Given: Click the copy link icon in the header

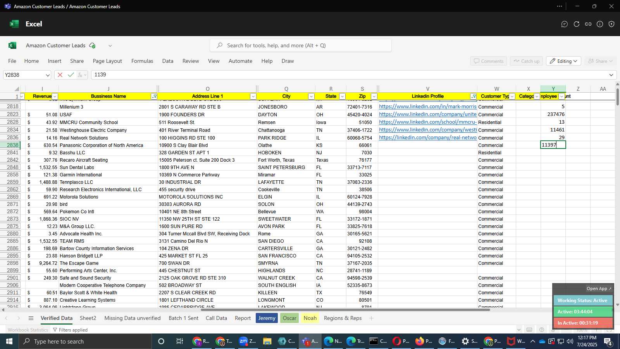Looking at the screenshot, I should pyautogui.click(x=588, y=24).
